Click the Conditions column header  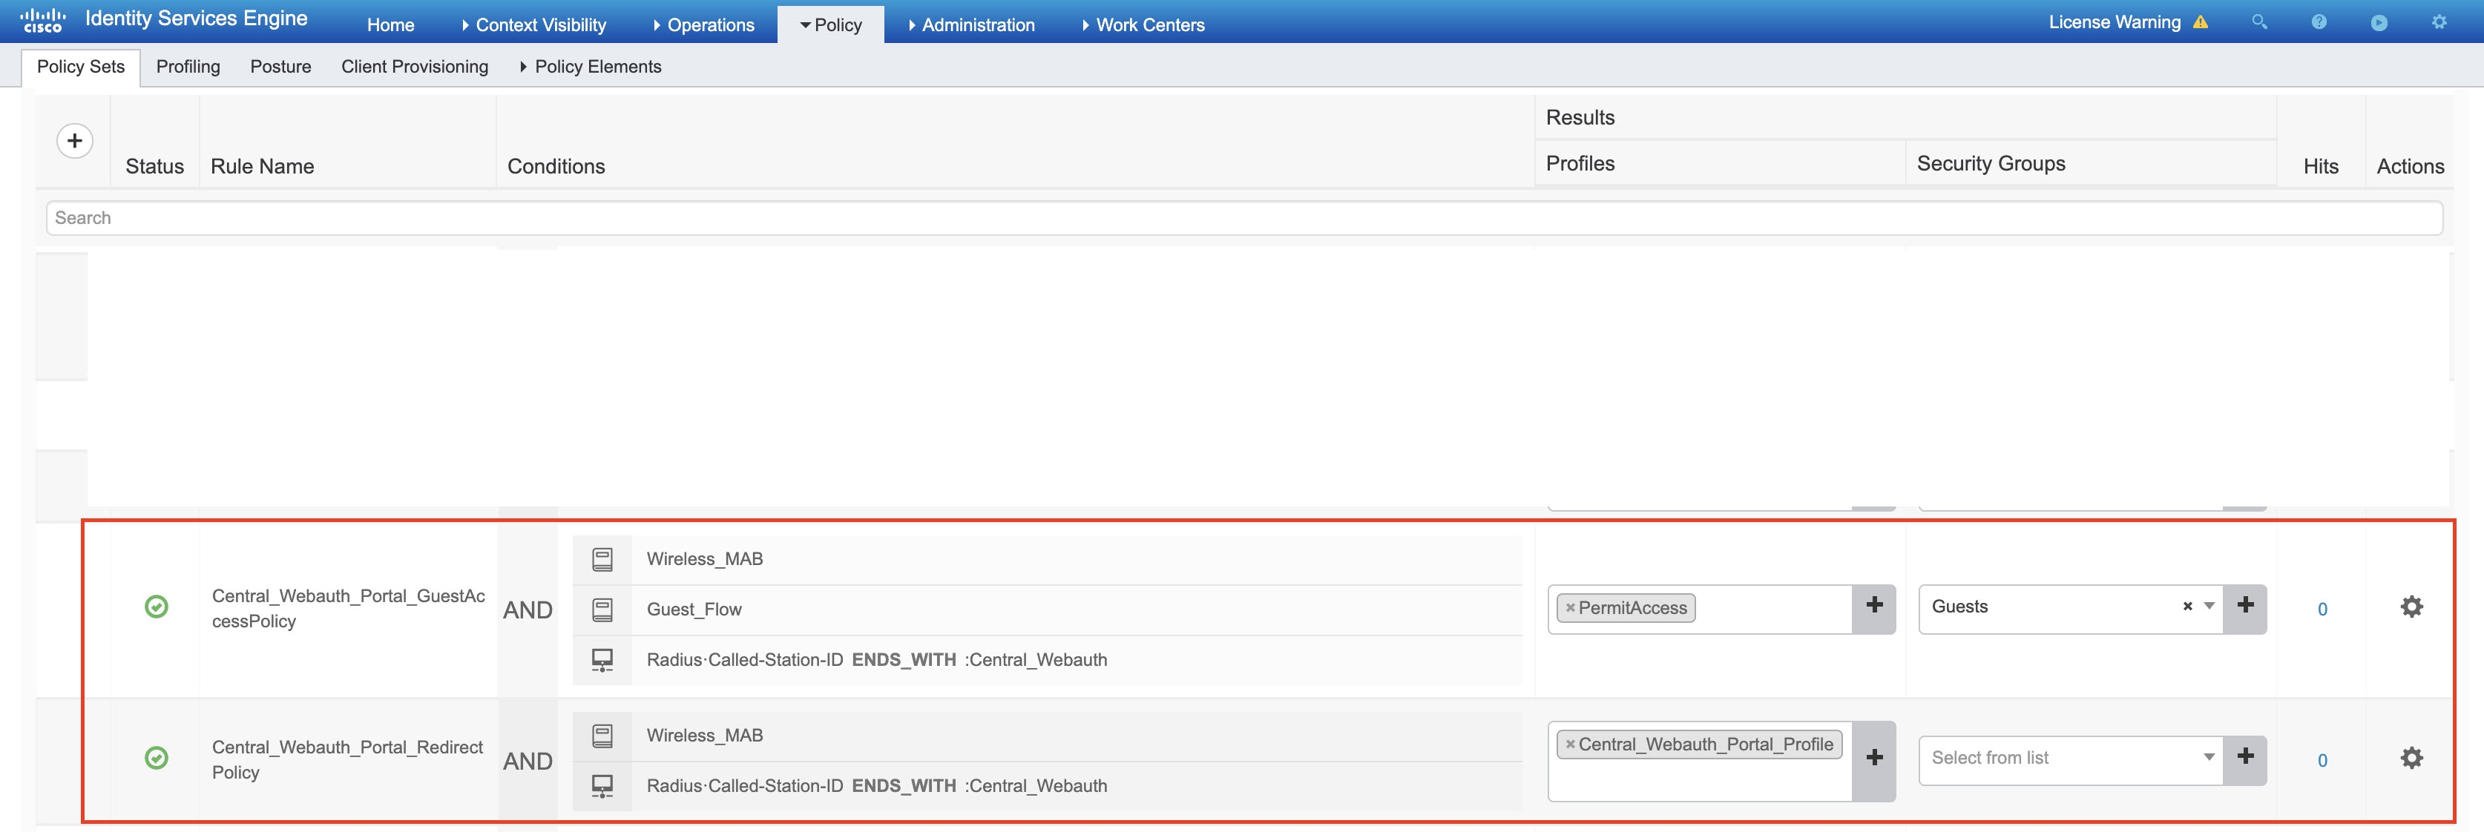(x=556, y=166)
